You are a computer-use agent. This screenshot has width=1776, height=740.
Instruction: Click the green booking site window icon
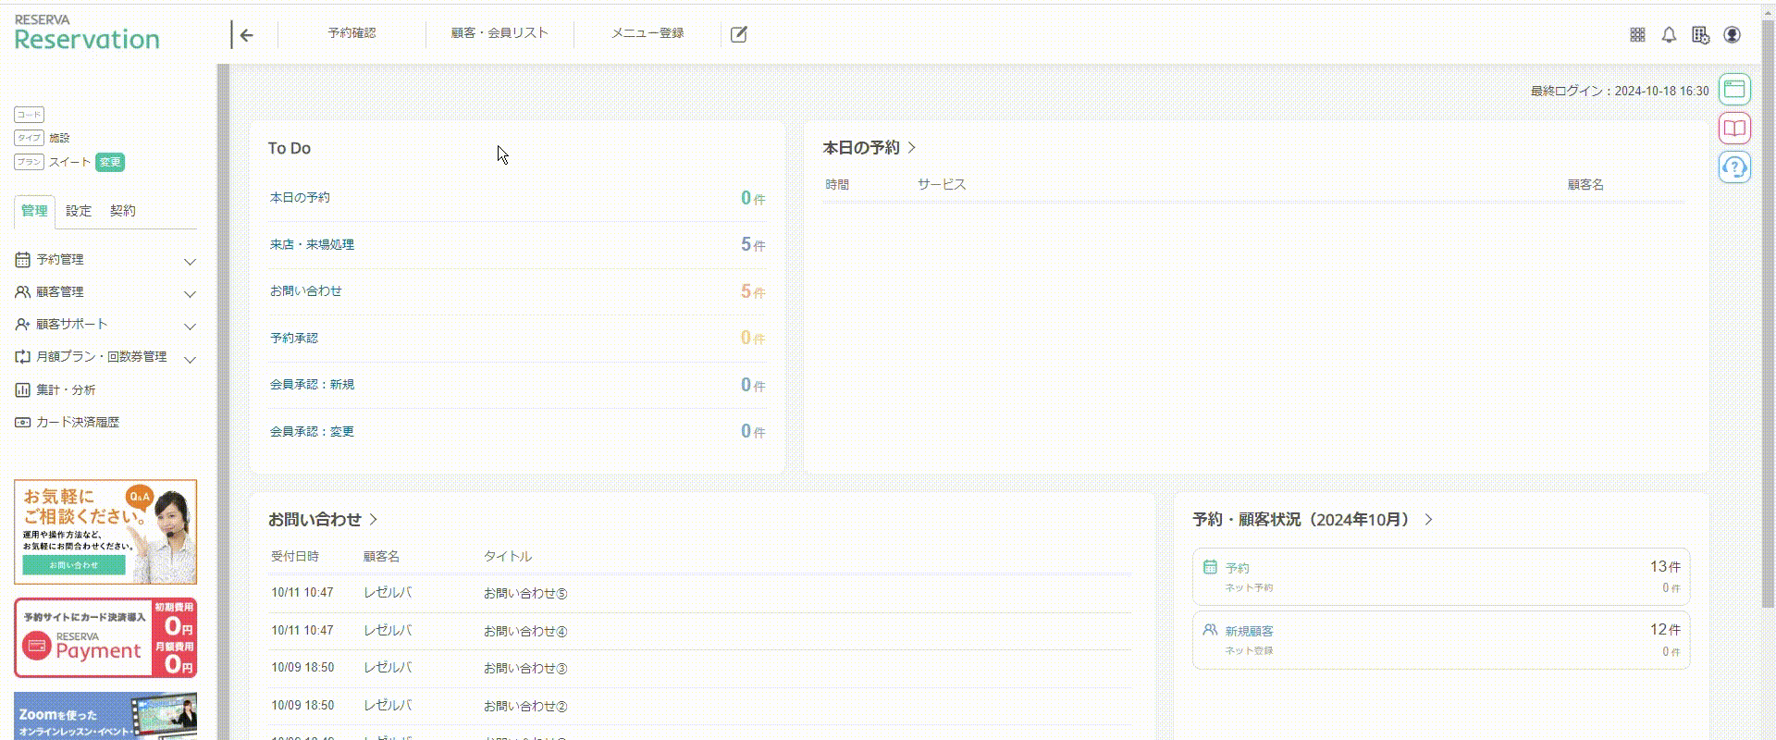[1734, 90]
